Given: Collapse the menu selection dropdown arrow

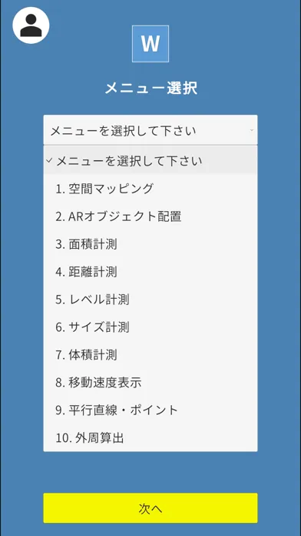Looking at the screenshot, I should (252, 130).
